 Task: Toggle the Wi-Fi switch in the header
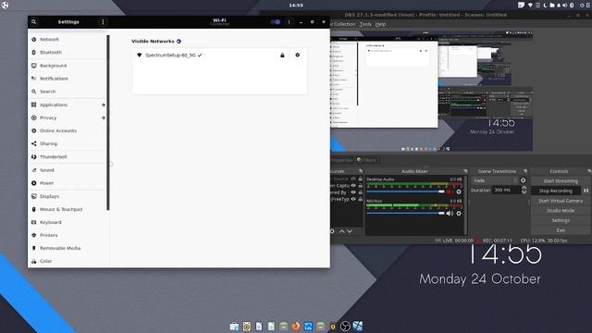276,22
